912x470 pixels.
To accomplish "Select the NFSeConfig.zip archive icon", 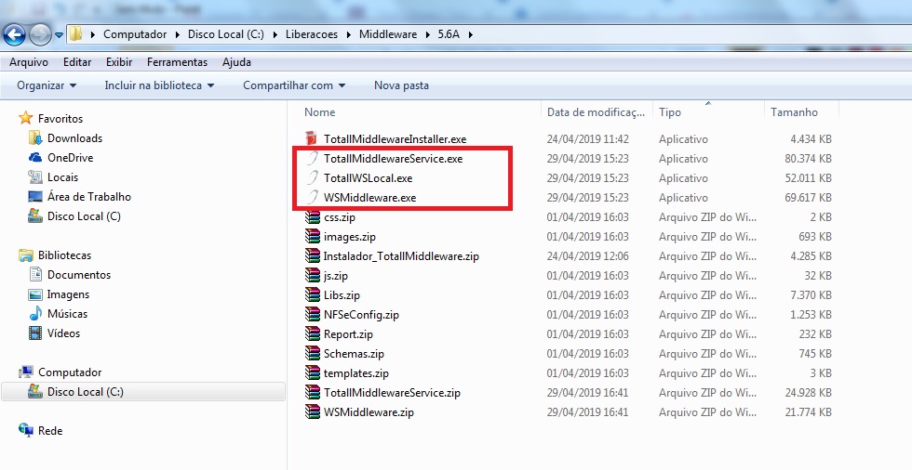I will (313, 315).
